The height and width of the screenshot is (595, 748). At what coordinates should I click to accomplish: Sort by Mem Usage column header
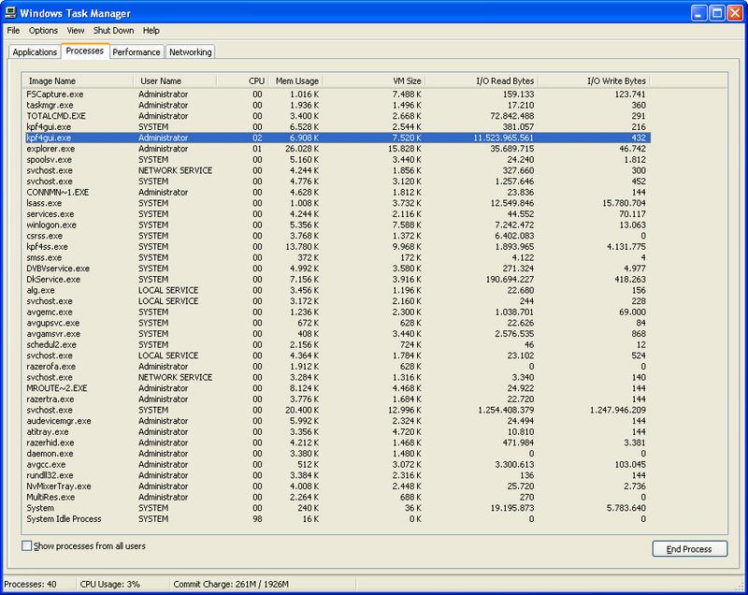[x=296, y=81]
